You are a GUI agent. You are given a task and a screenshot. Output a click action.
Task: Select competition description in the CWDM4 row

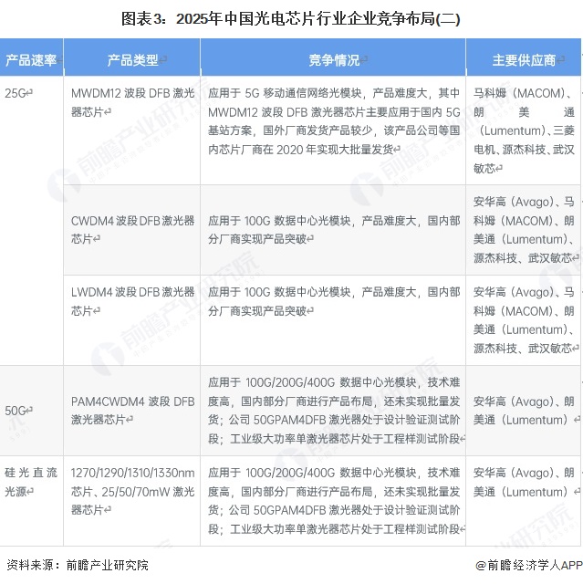point(333,228)
